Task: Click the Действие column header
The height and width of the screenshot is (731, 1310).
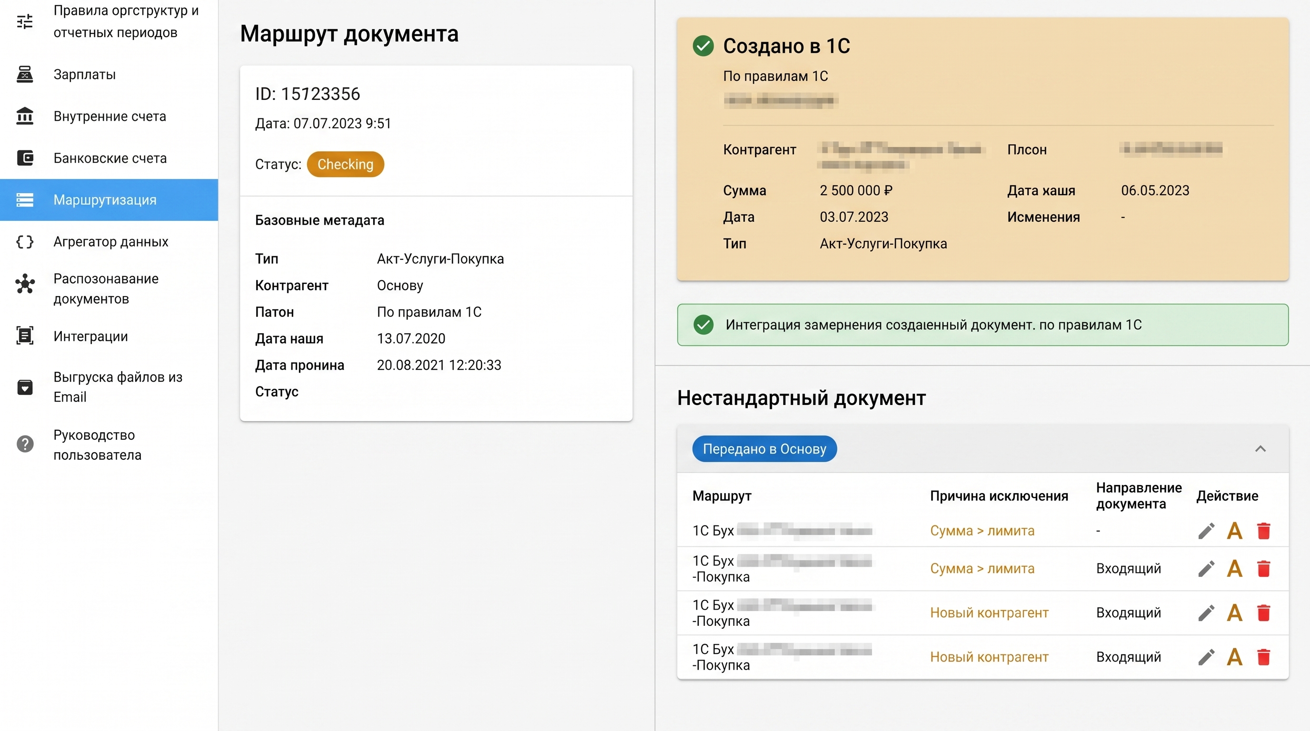Action: (x=1227, y=495)
